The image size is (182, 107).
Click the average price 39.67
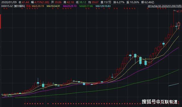[95, 2]
